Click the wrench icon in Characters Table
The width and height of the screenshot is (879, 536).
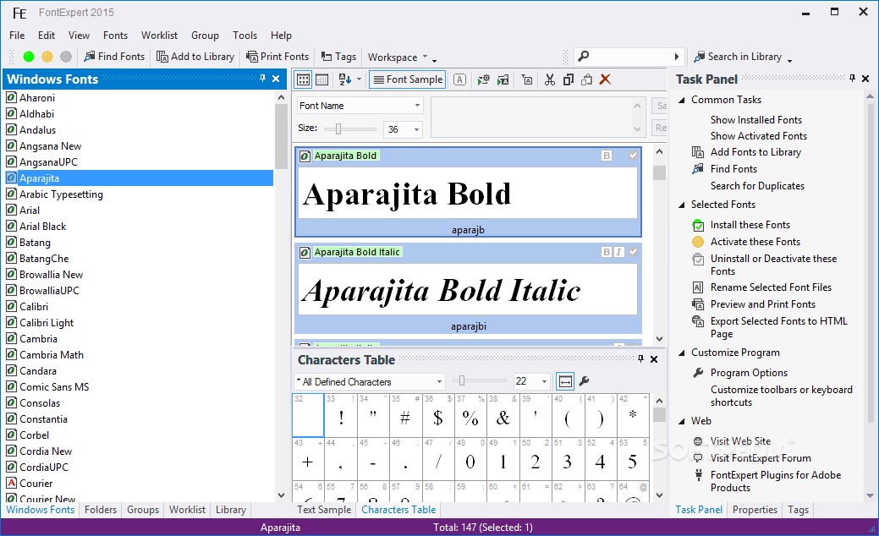[x=584, y=381]
